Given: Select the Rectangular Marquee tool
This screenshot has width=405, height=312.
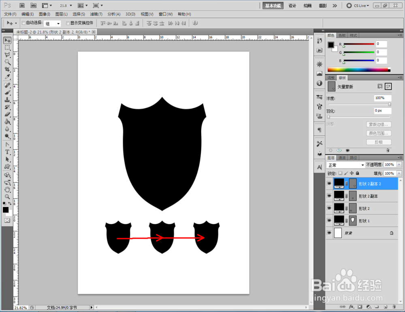Looking at the screenshot, I should pos(7,48).
